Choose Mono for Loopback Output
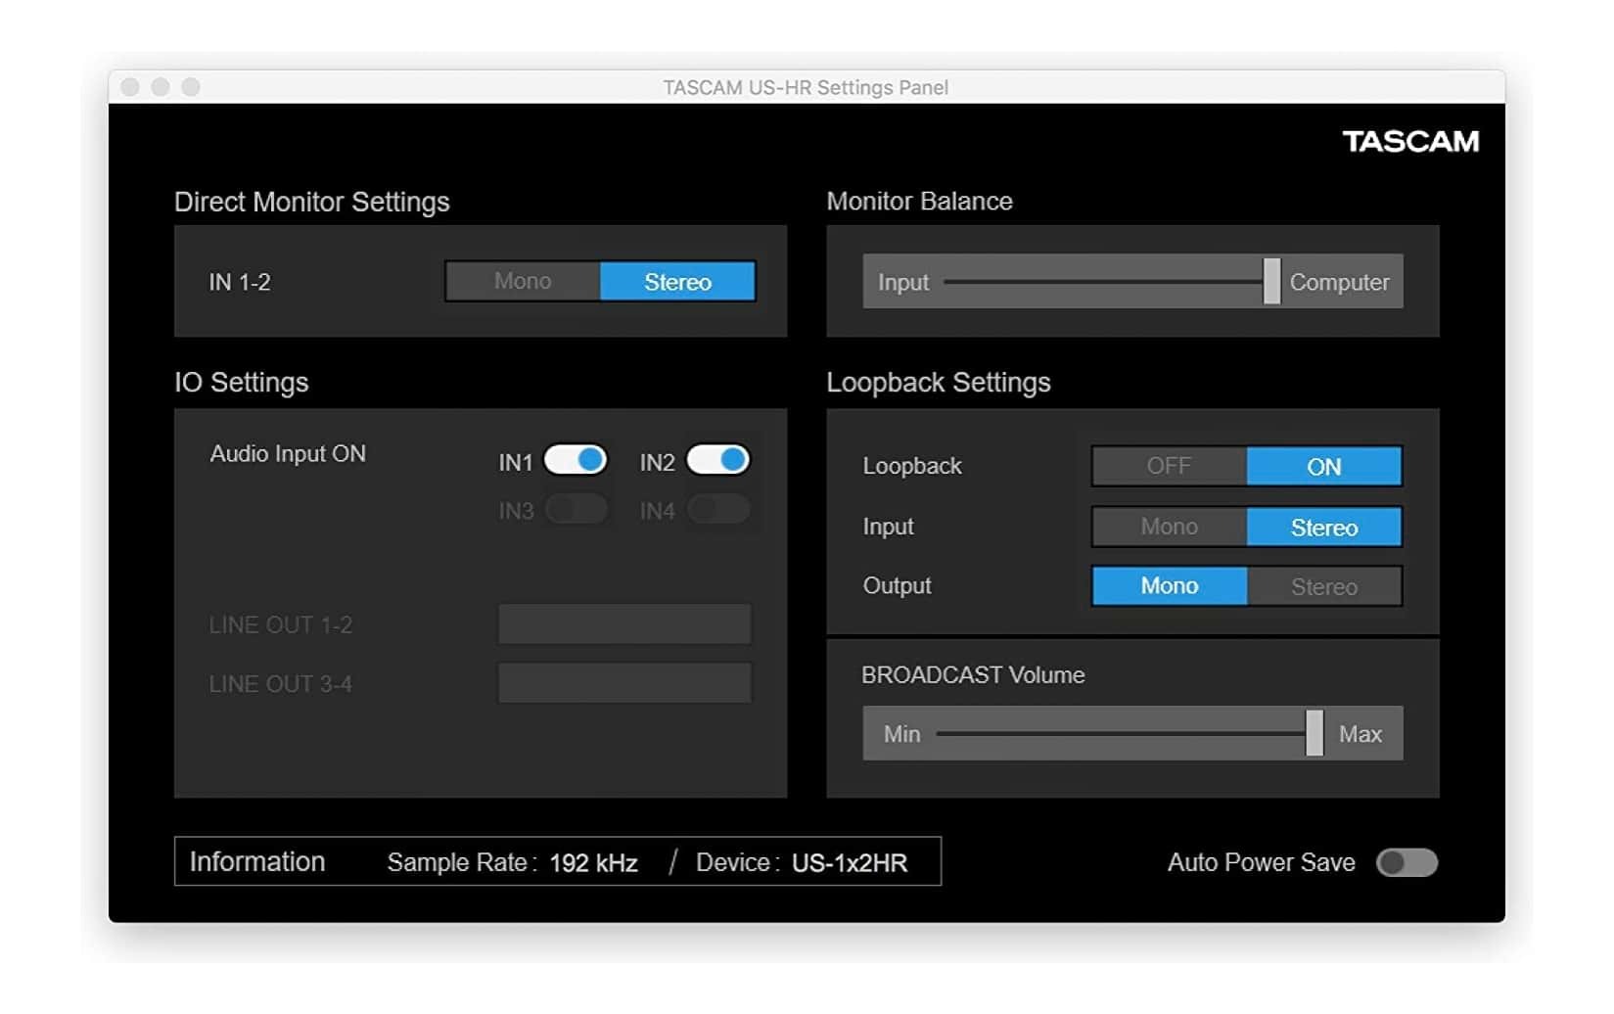Image resolution: width=1614 pixels, height=1014 pixels. point(1169,586)
